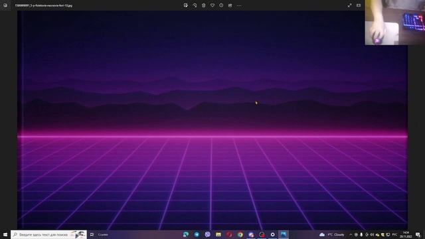
Task: Open the red Opera browser taskbar icon
Action: 229,234
